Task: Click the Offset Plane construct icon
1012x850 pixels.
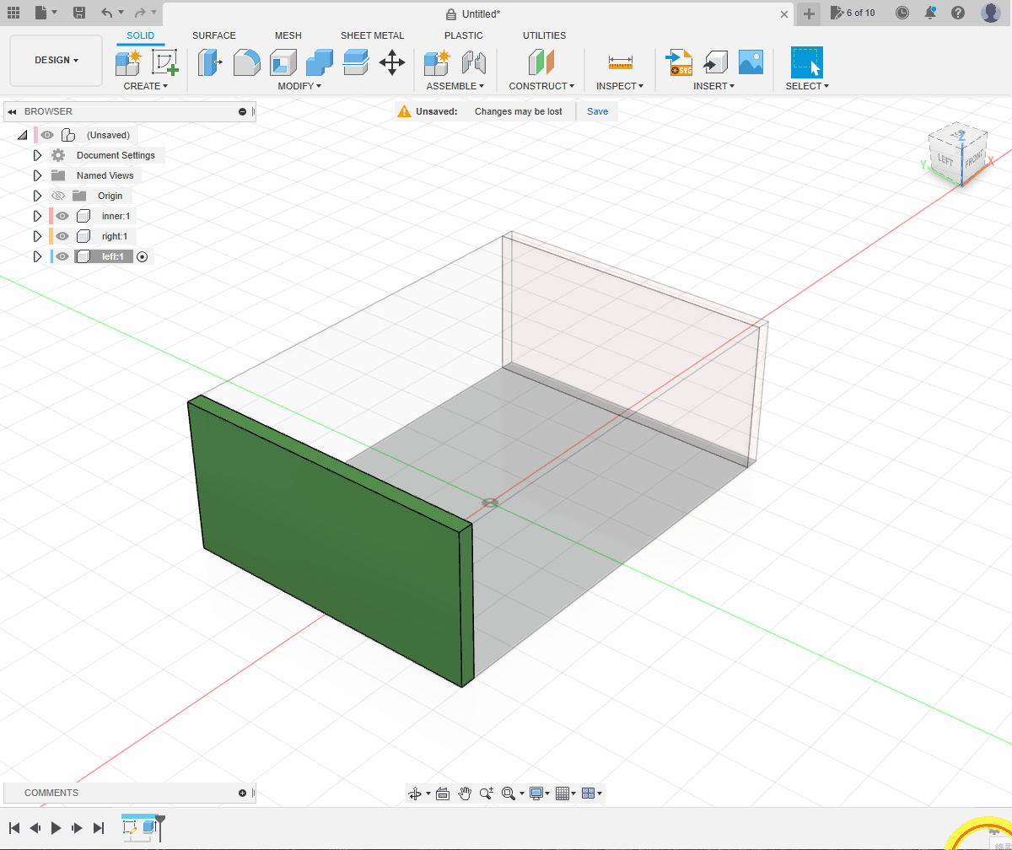Action: (x=541, y=63)
